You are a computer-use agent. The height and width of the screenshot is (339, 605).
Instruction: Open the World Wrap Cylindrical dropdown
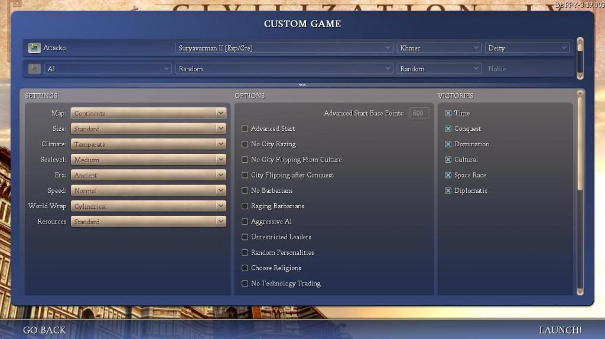[x=148, y=206]
